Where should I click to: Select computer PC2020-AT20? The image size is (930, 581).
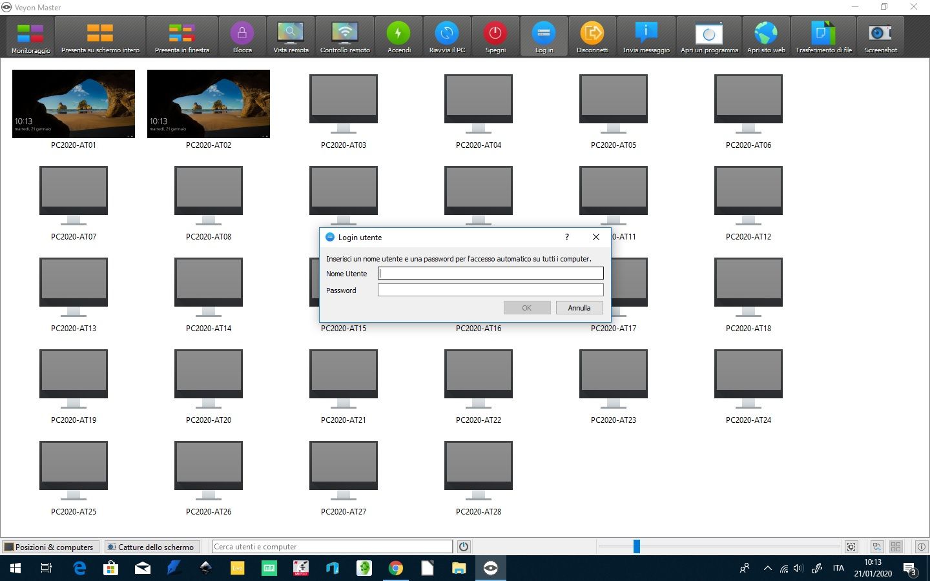pos(209,385)
